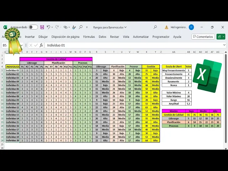Select the Planificación levels row label
Viewport: 228px width, 171px height.
tap(173, 122)
